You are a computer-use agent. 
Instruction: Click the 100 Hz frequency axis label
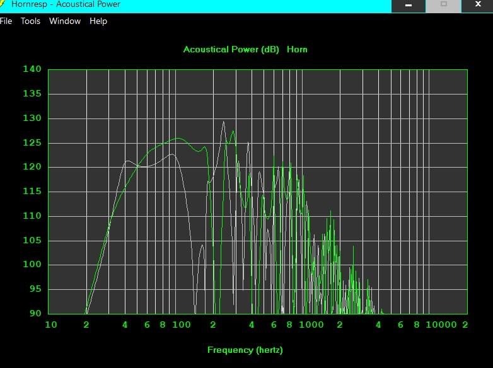coord(182,325)
